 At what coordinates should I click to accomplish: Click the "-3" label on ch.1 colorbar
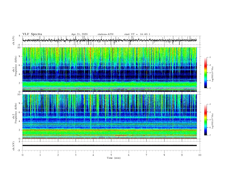[209, 57]
